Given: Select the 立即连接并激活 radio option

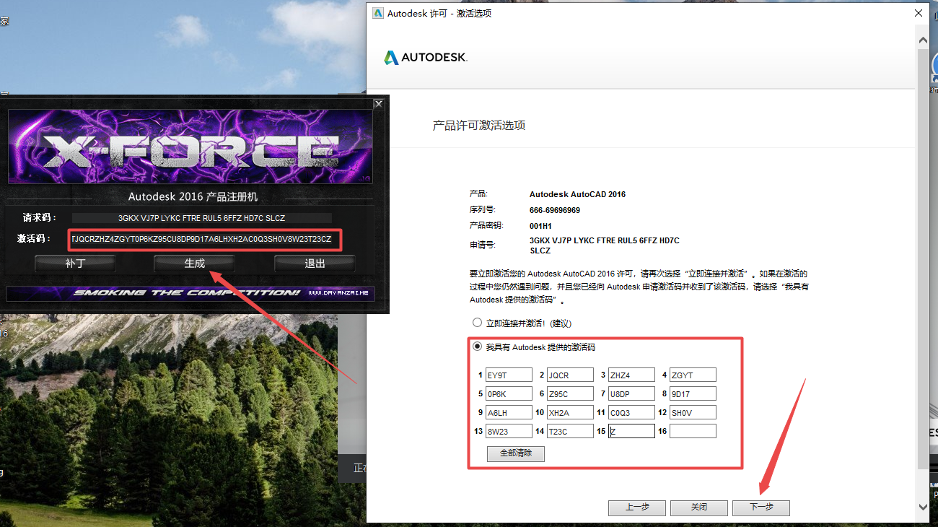Looking at the screenshot, I should click(x=477, y=323).
